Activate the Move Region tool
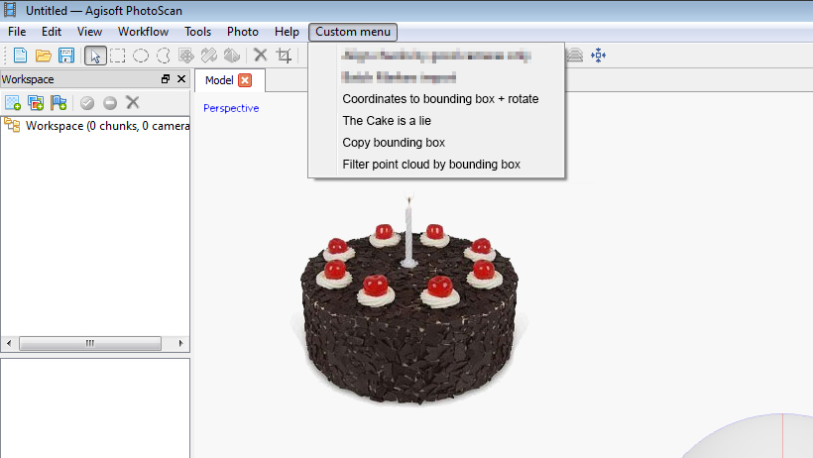The width and height of the screenshot is (813, 458). click(186, 55)
